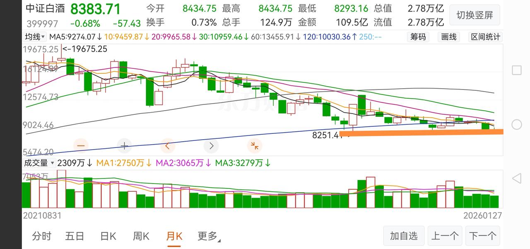Tap the Android recent apps square

click(x=517, y=70)
